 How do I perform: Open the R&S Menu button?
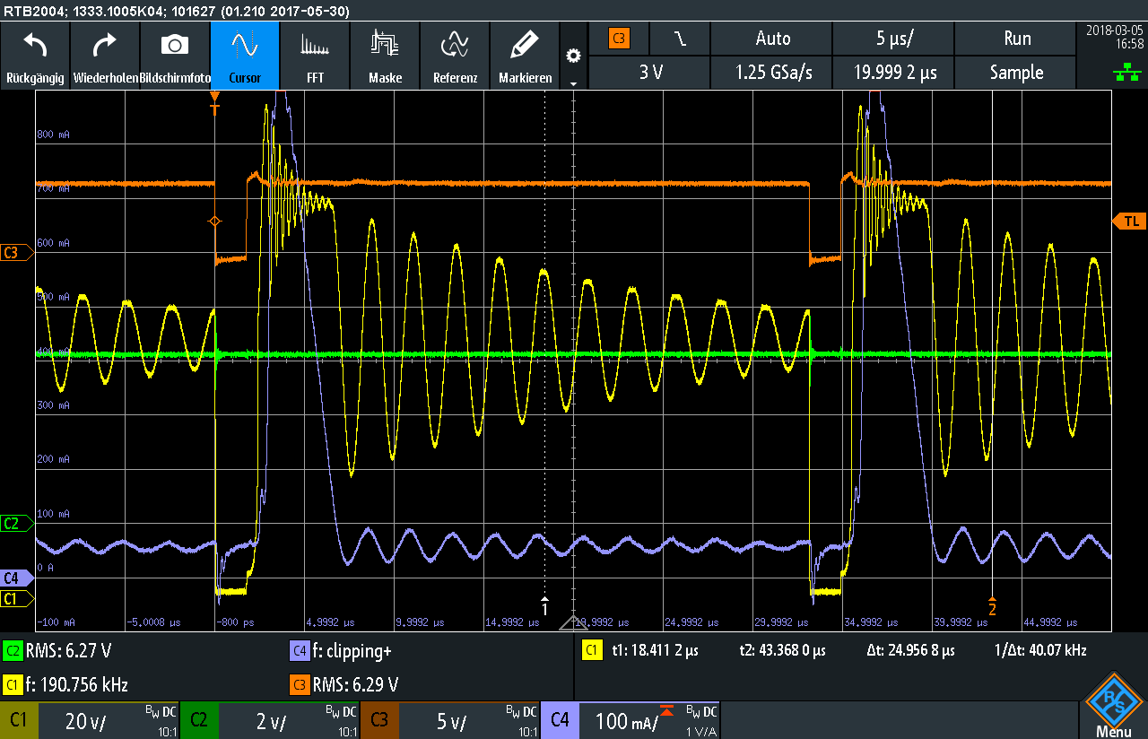click(x=1113, y=704)
